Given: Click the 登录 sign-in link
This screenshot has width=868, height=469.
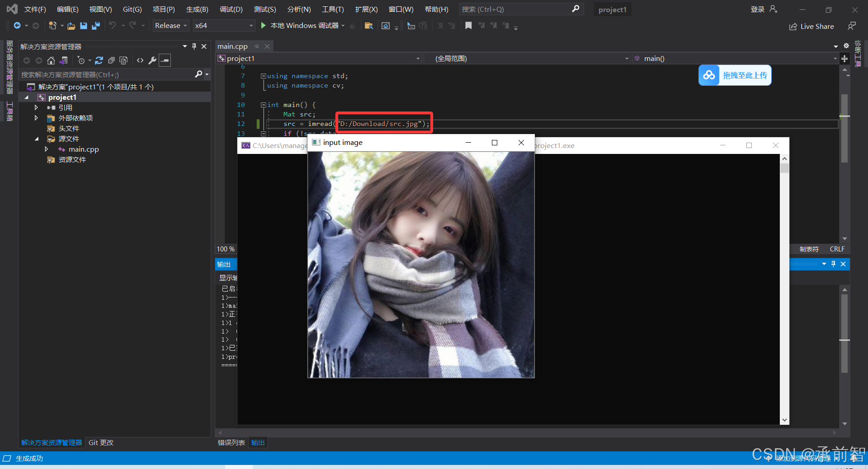Looking at the screenshot, I should click(757, 9).
